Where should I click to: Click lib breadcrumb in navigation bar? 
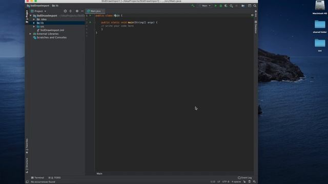[x=55, y=6]
